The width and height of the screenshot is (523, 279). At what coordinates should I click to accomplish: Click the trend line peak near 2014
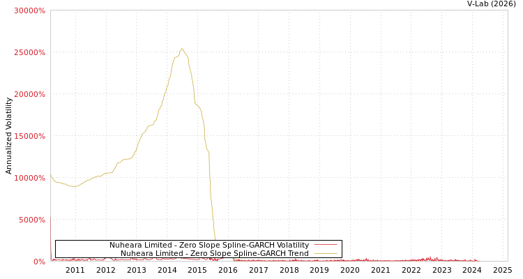point(182,49)
